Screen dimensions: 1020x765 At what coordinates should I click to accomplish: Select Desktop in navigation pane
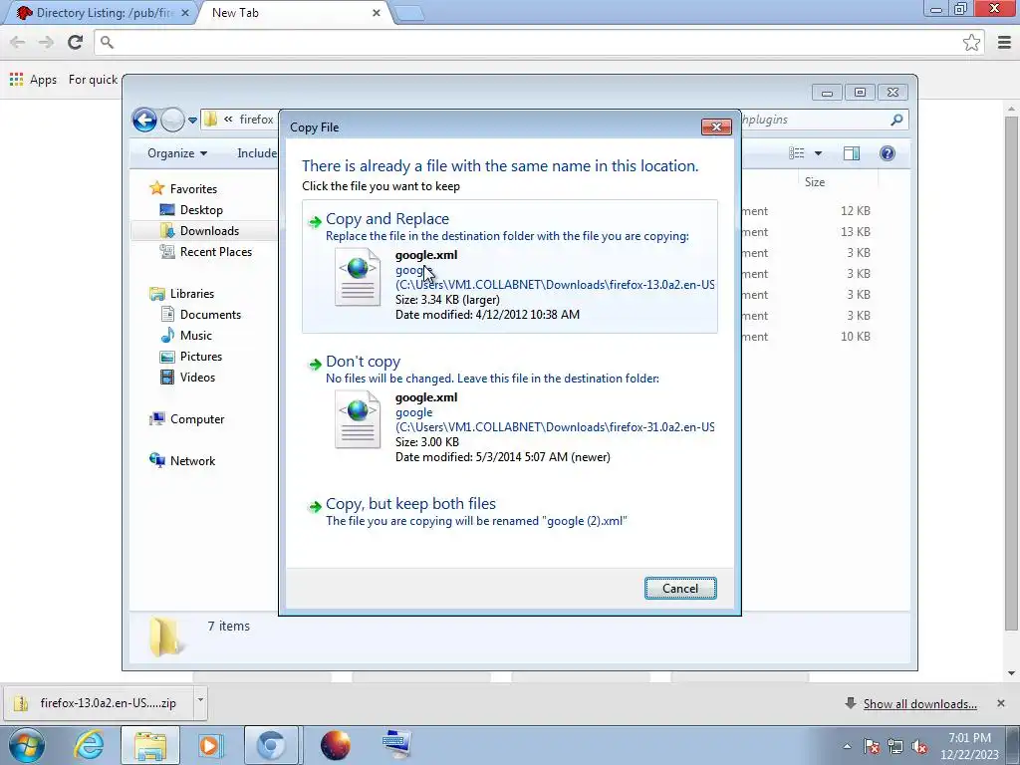201,209
